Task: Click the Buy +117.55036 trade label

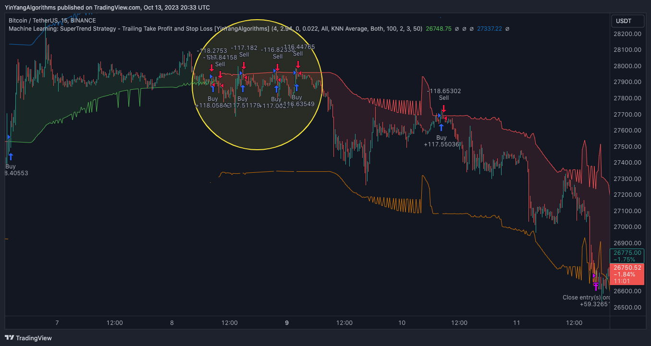Action: point(441,141)
